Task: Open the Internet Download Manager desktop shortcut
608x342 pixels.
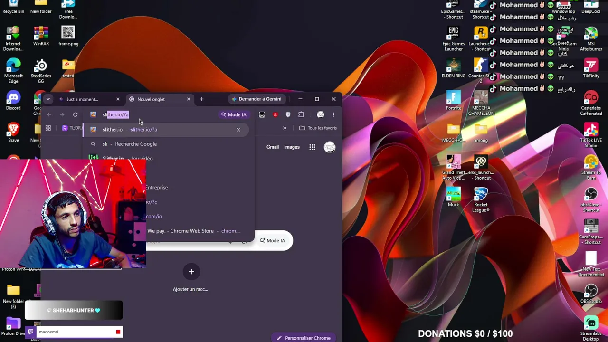Action: 13,38
